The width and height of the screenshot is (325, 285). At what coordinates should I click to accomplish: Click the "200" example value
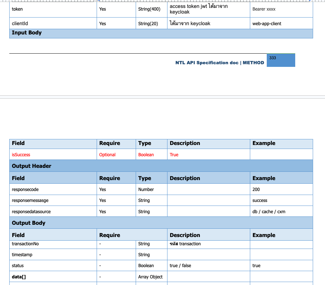tap(256, 189)
